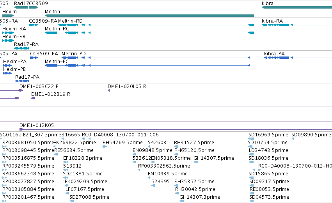
Task: Click EST RH65120.5prime
Action: click(194, 150)
